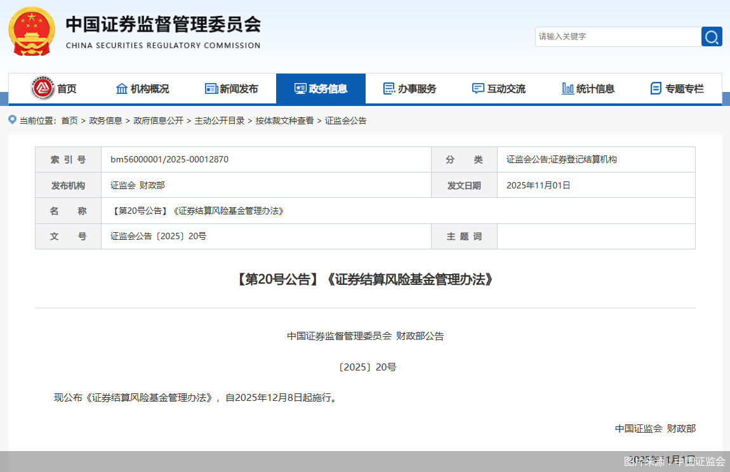Screen dimensions: 730x472
Task: Click the location pin icon before 当前位置
Action: [11, 119]
